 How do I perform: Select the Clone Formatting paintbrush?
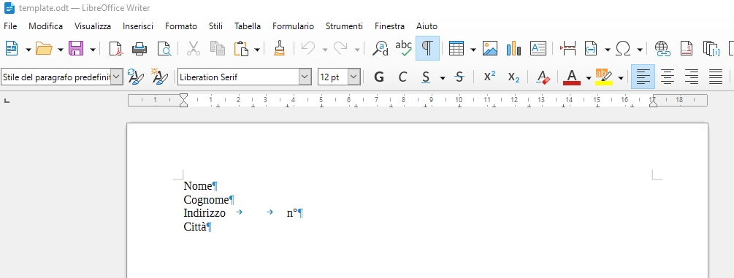pyautogui.click(x=279, y=48)
